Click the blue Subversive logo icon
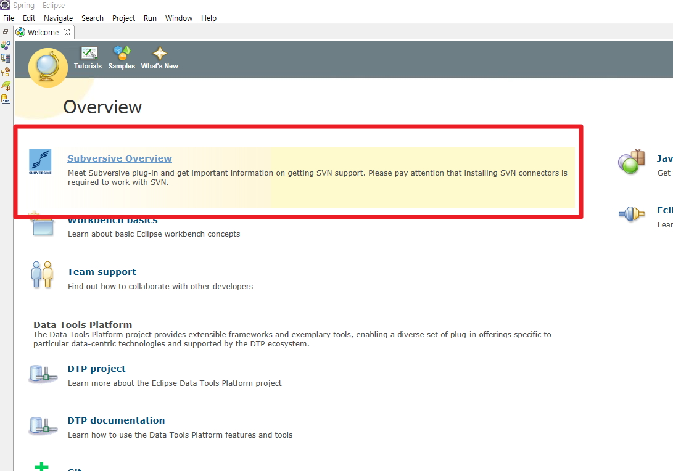The image size is (673, 471). tap(40, 162)
